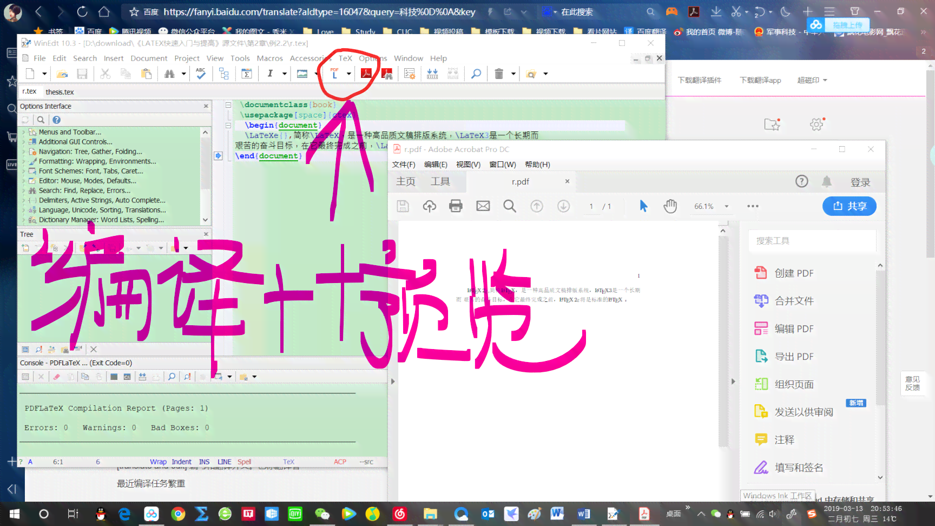Click the notification bell in Acrobat
Viewport: 935px width, 526px height.
[x=826, y=182]
